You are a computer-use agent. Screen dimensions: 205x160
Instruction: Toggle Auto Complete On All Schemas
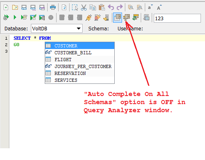tap(126, 17)
